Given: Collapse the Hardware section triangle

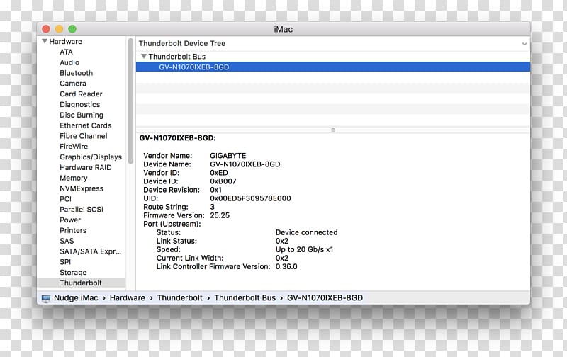Looking at the screenshot, I should (45, 41).
